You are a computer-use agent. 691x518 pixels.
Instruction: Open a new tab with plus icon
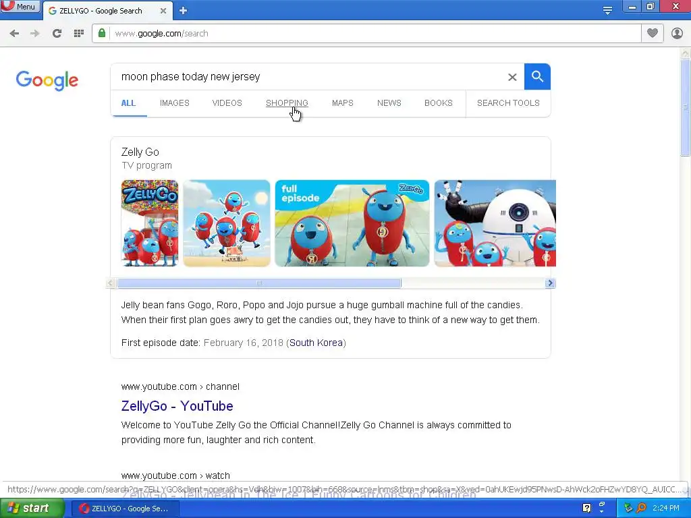pos(184,11)
